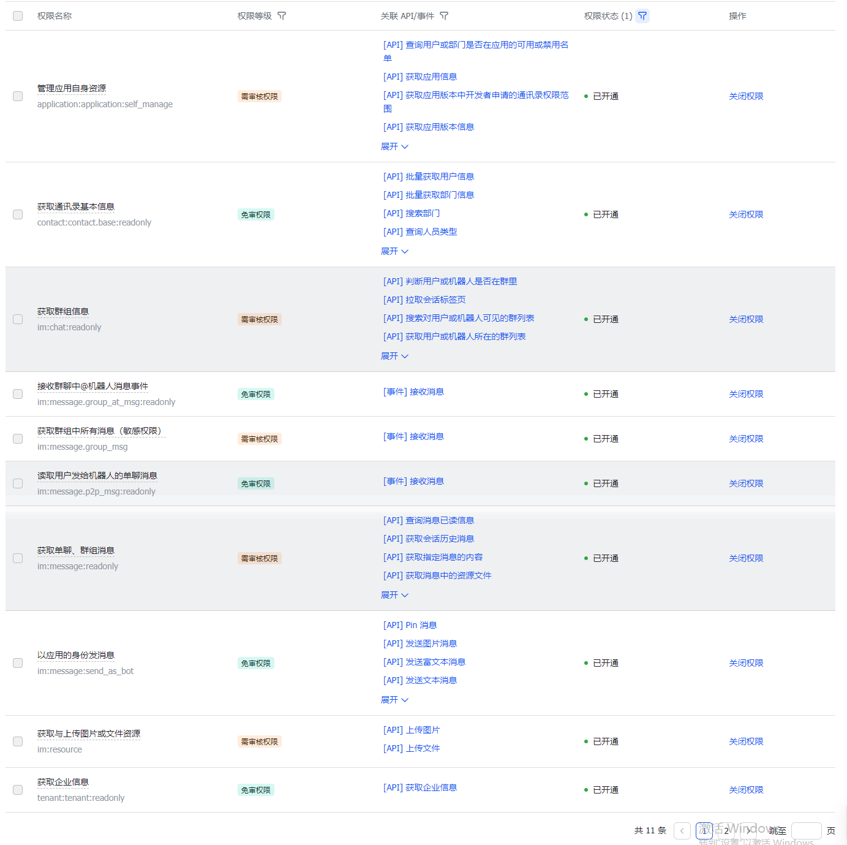Select page 1 in pagination
Image resolution: width=847 pixels, height=845 pixels.
click(x=704, y=831)
